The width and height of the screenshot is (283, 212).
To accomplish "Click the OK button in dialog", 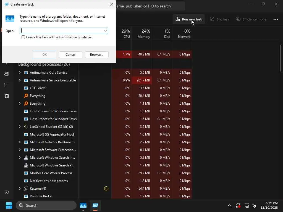I will 44,55.
